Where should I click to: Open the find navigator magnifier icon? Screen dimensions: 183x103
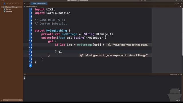click(x=13, y=4)
